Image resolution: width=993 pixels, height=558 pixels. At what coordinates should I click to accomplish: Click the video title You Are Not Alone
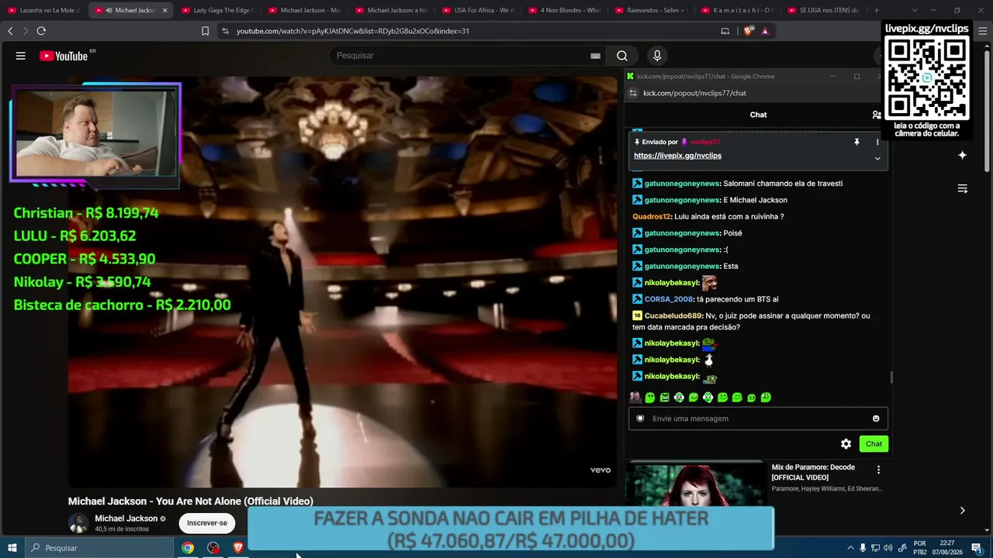[191, 501]
